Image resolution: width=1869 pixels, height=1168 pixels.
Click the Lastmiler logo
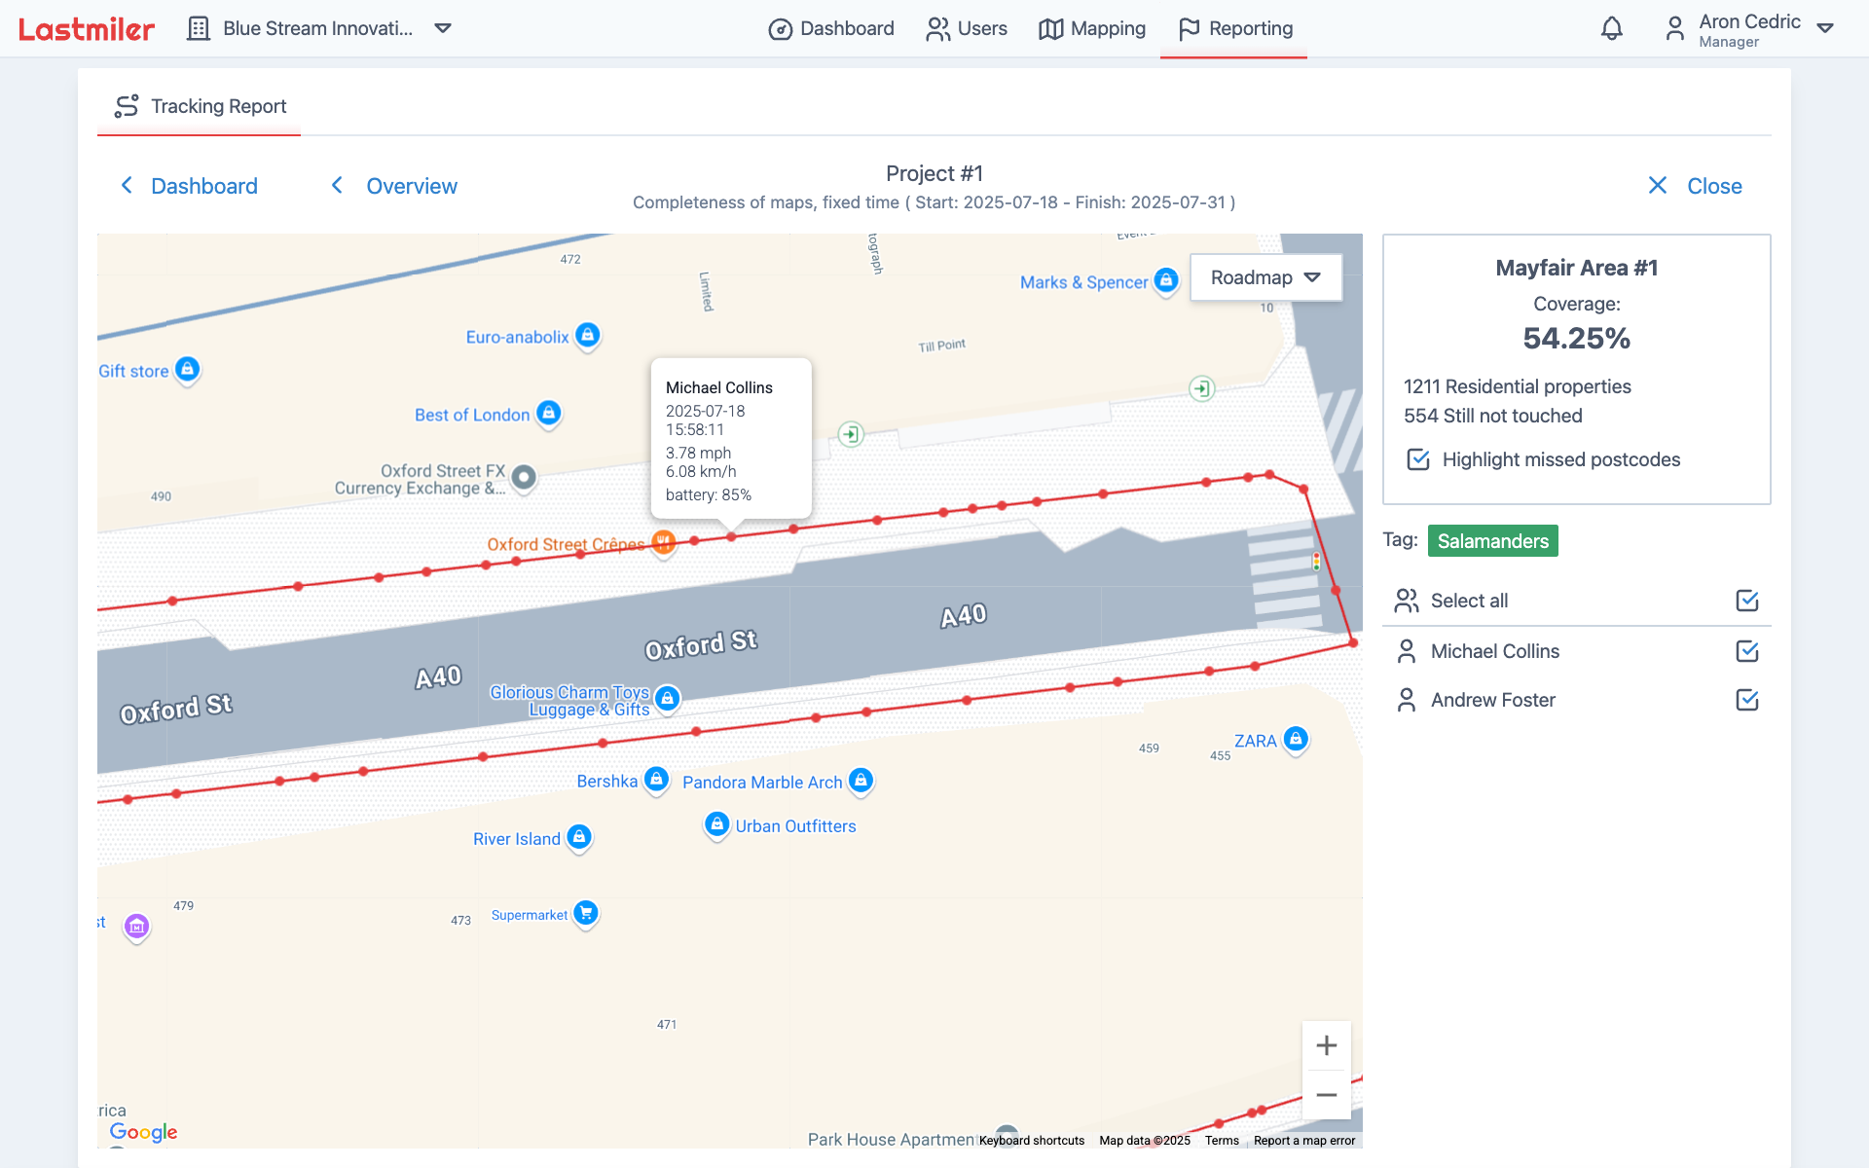click(x=87, y=29)
